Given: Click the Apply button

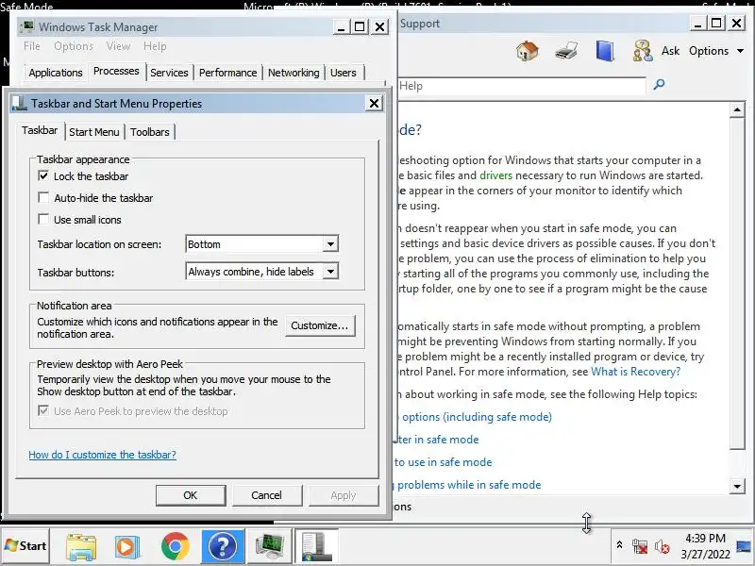Looking at the screenshot, I should tap(344, 495).
